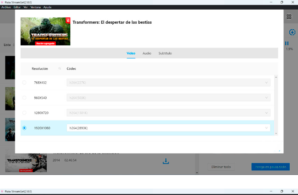Viewport: 298px width, 195px height.
Task: Click the 02:46:54 duration text
Action: (x=70, y=160)
